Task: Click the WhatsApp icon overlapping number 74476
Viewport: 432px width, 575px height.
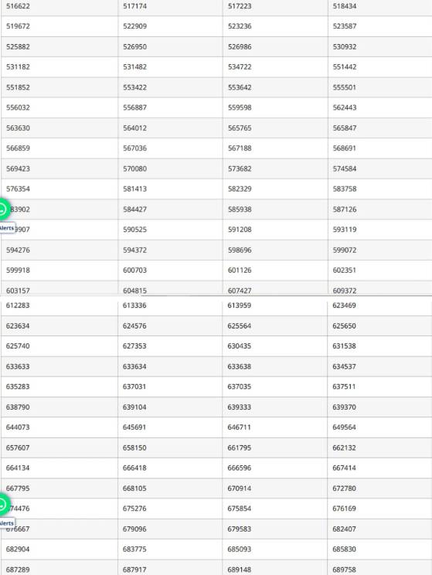Action: coord(3,504)
